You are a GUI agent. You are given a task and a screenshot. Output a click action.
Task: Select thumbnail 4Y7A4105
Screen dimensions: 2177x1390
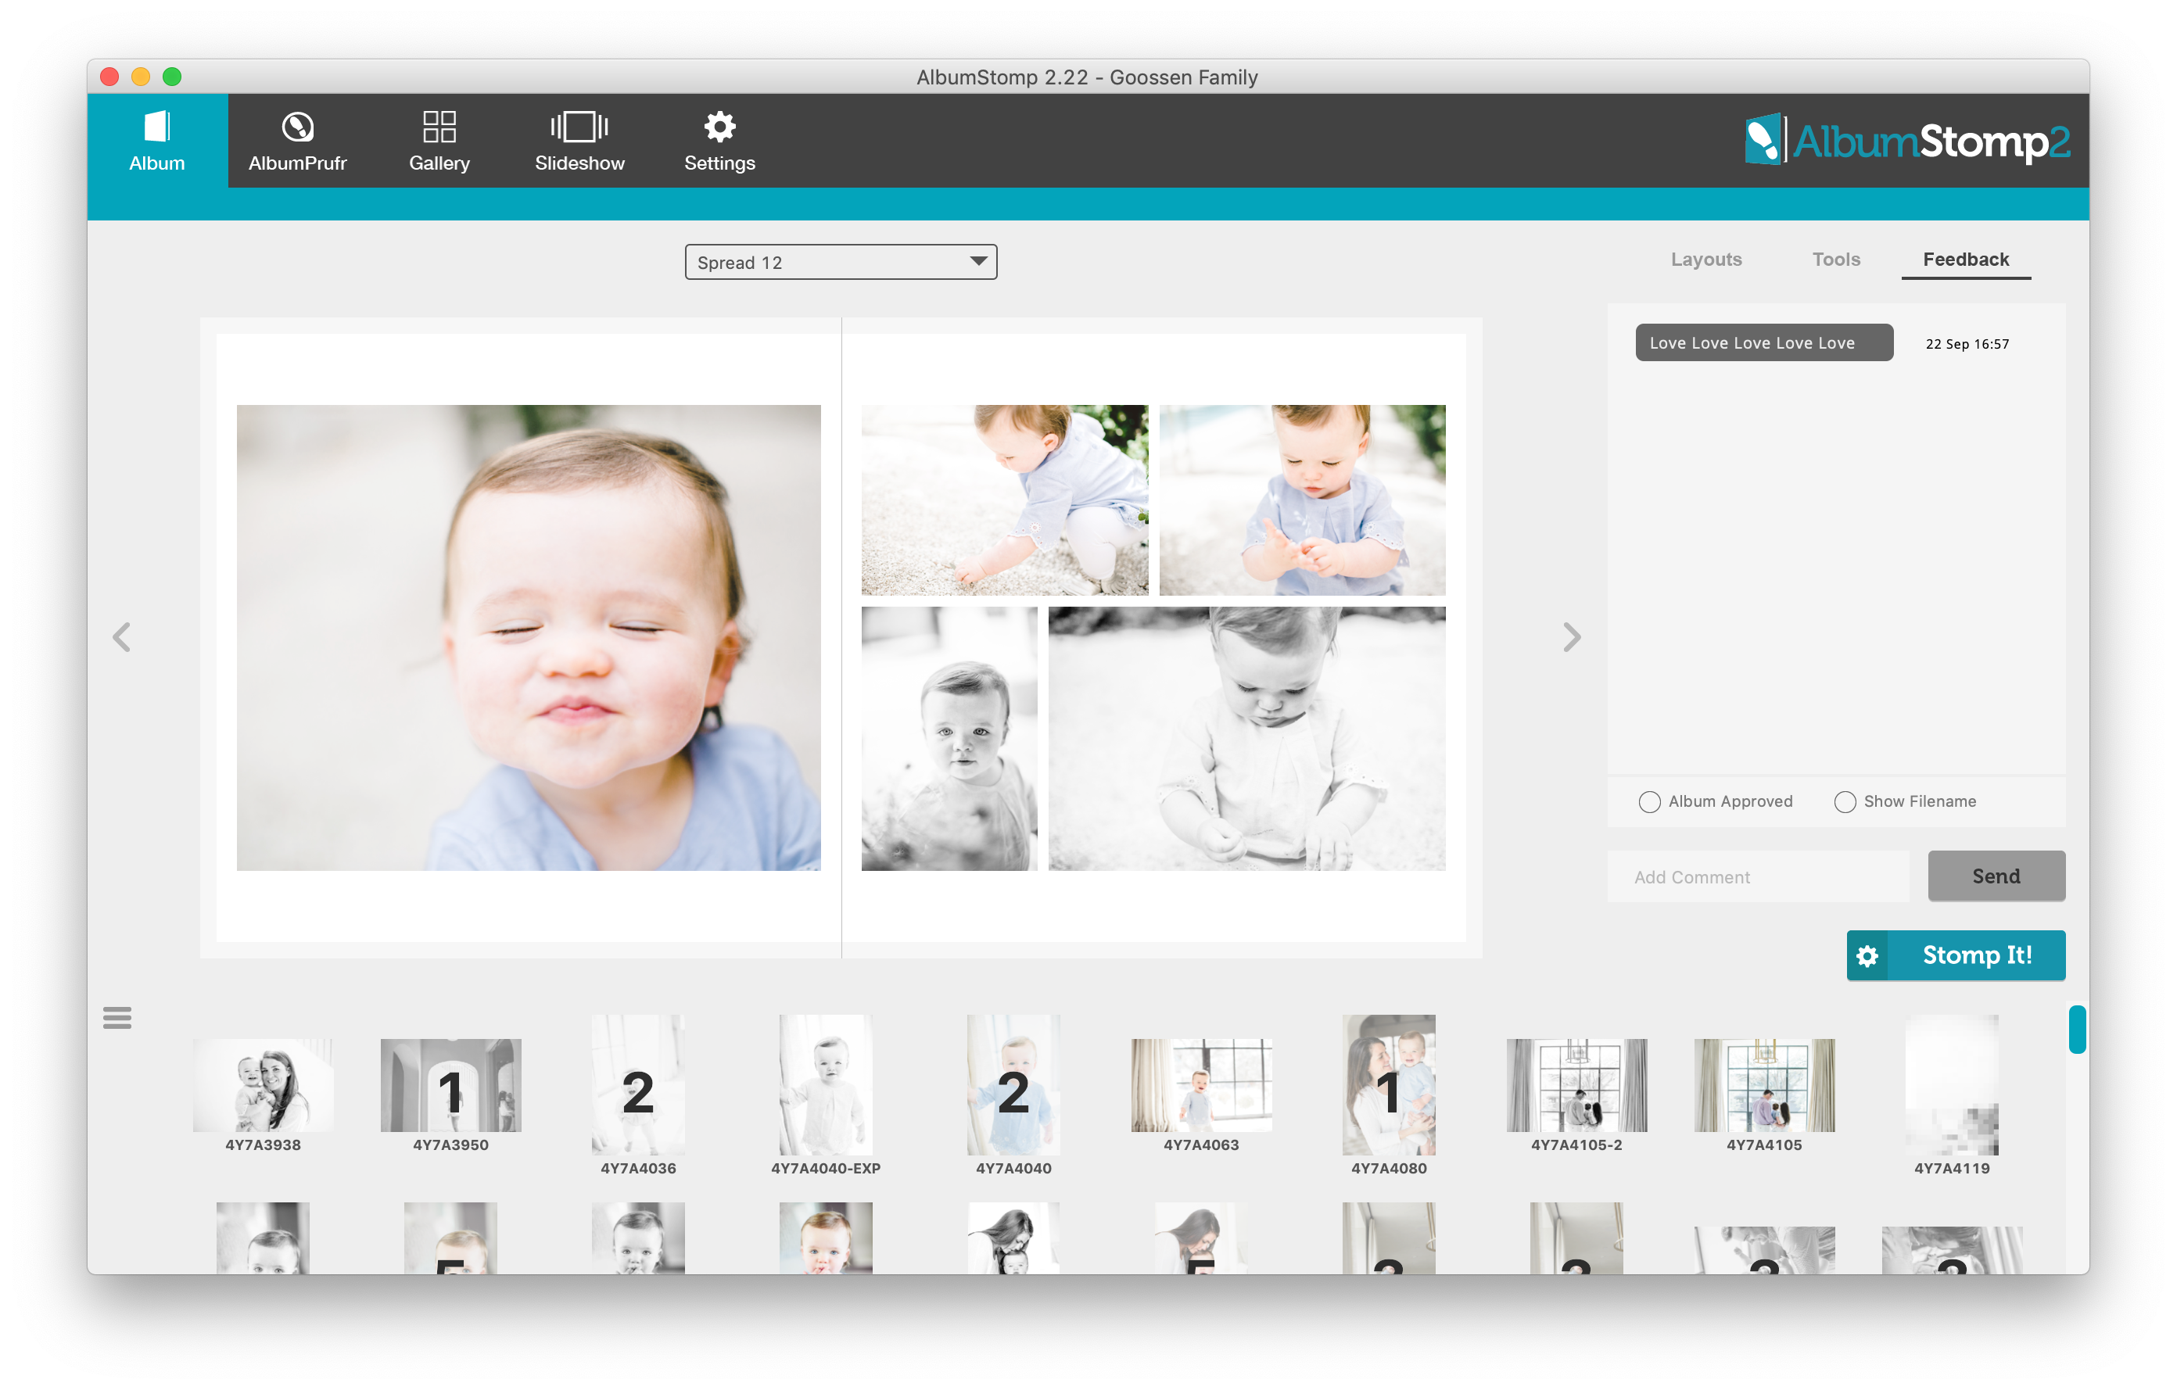1765,1085
